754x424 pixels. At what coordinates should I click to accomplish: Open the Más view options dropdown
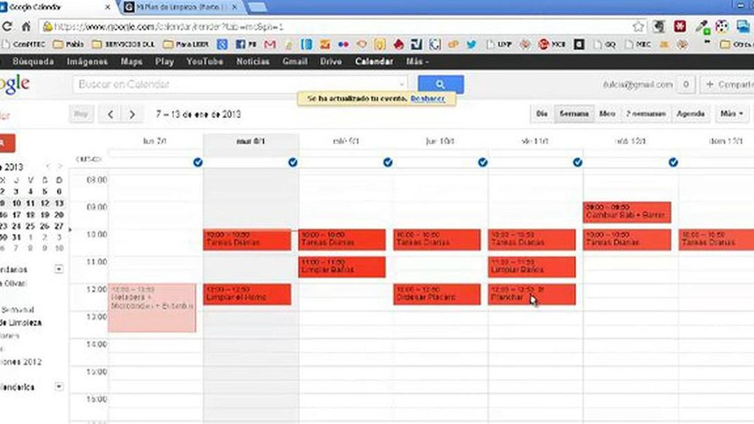(731, 114)
